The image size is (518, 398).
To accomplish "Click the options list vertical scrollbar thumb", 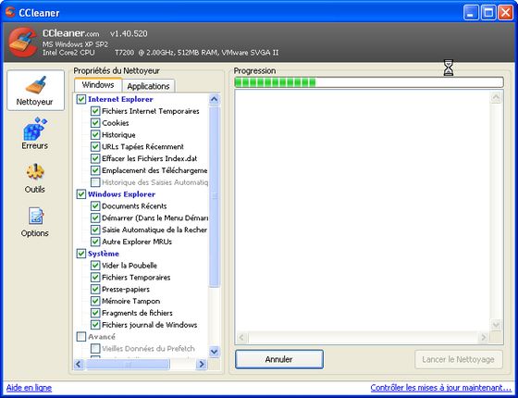I will pyautogui.click(x=214, y=196).
